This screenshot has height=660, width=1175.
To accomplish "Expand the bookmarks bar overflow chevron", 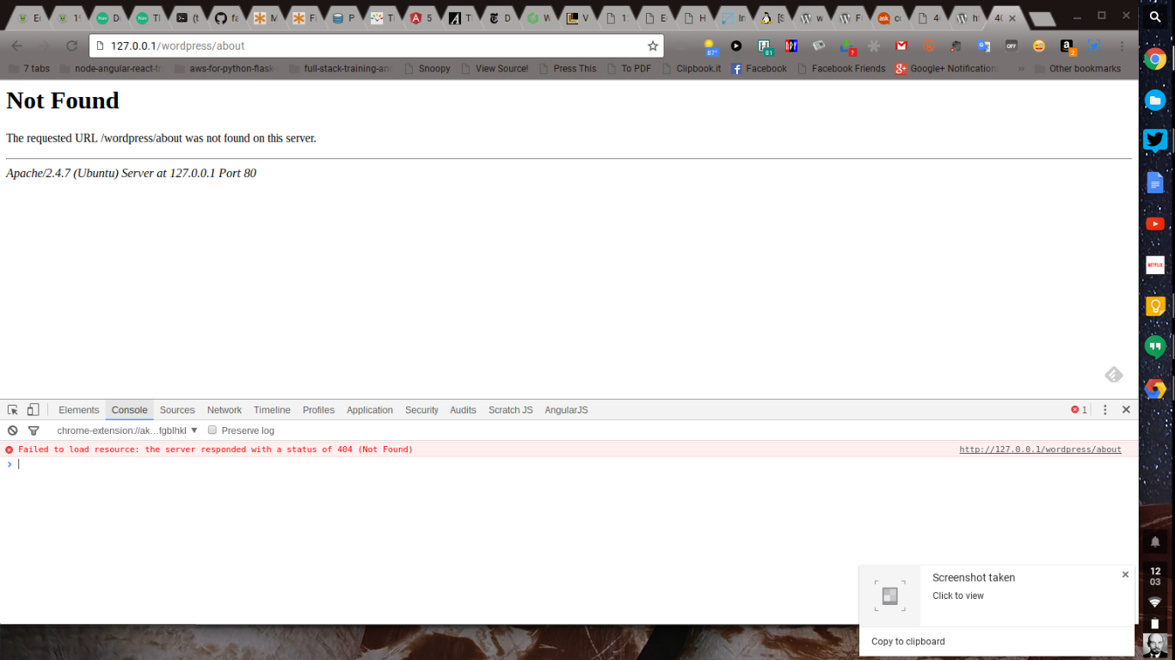I will (x=1021, y=69).
